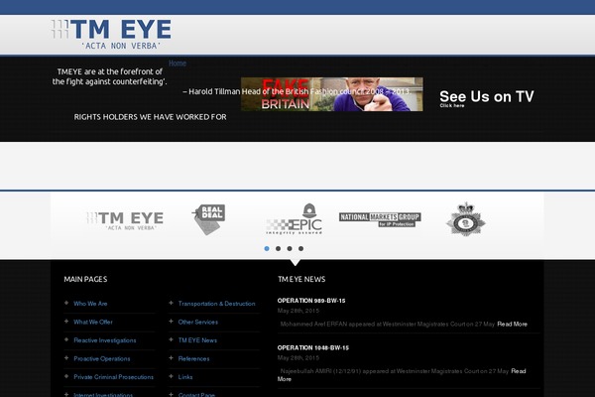Go to fourth carousel slide dot

[300, 248]
